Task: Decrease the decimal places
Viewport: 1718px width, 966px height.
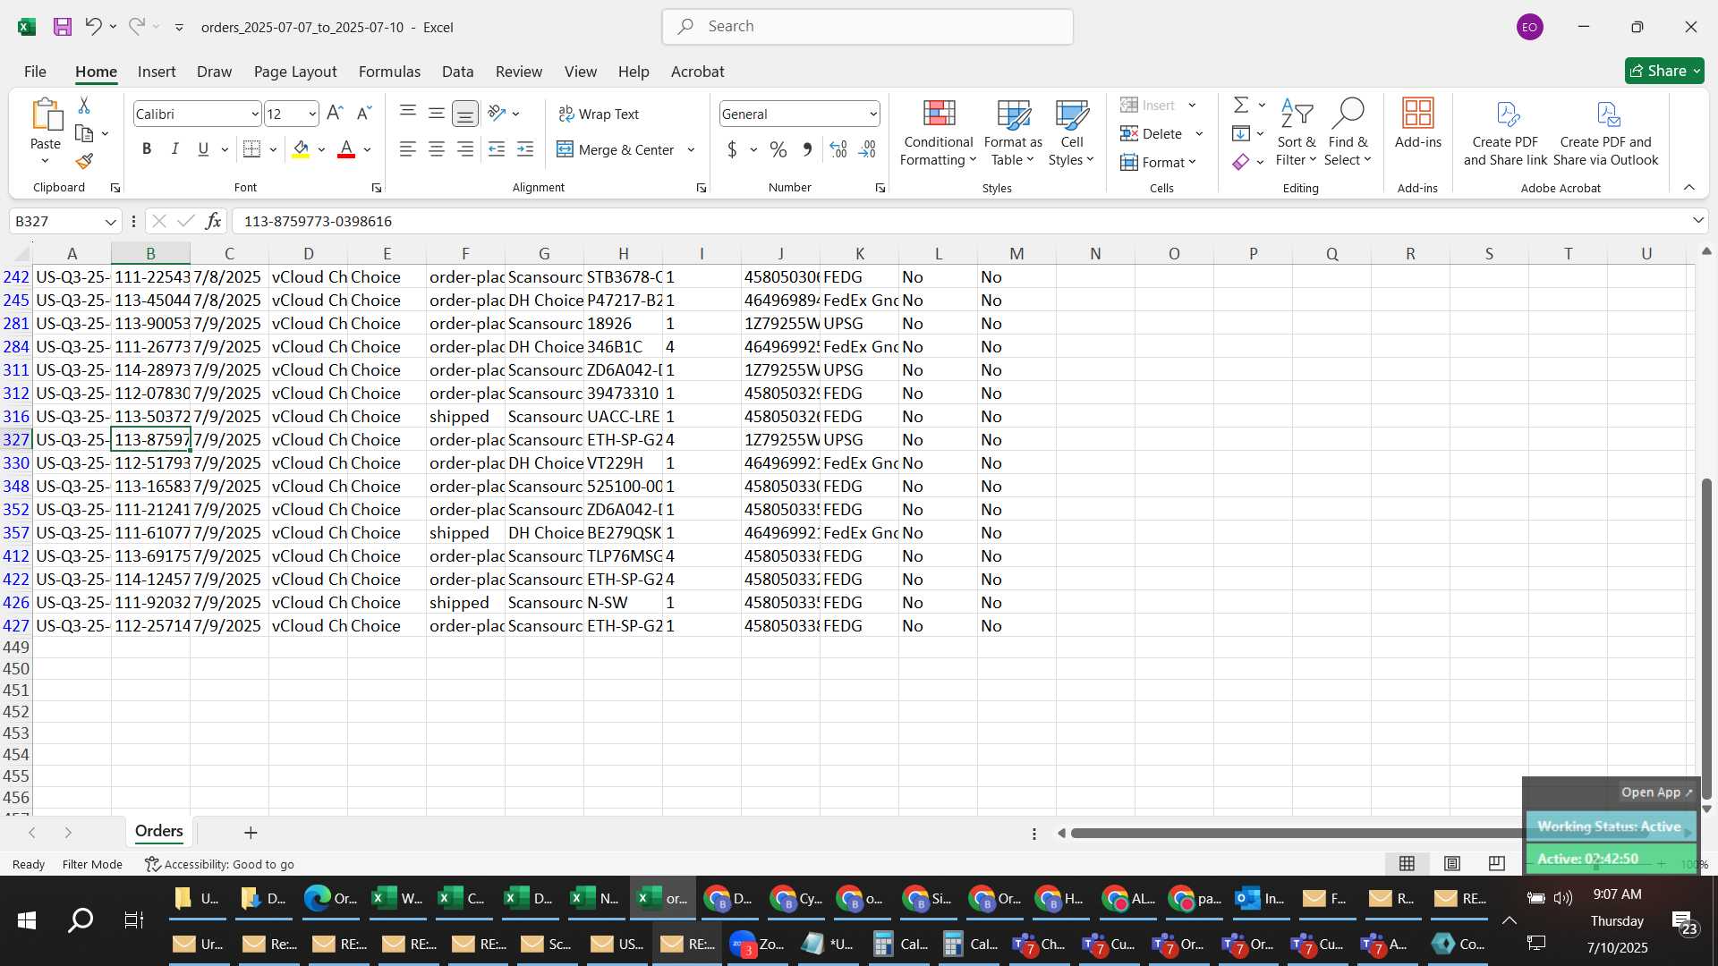Action: click(x=867, y=149)
